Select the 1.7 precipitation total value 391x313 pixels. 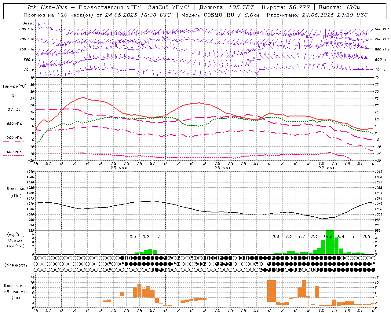tap(289, 237)
